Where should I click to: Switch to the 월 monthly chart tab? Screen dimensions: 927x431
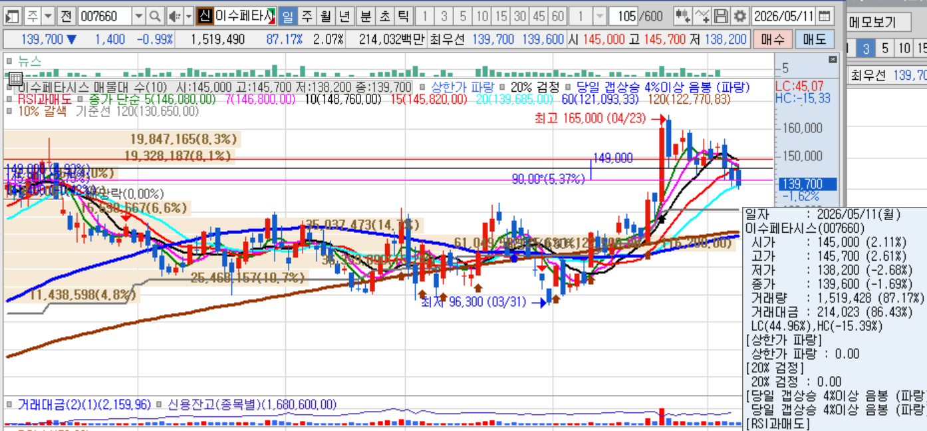pyautogui.click(x=325, y=16)
